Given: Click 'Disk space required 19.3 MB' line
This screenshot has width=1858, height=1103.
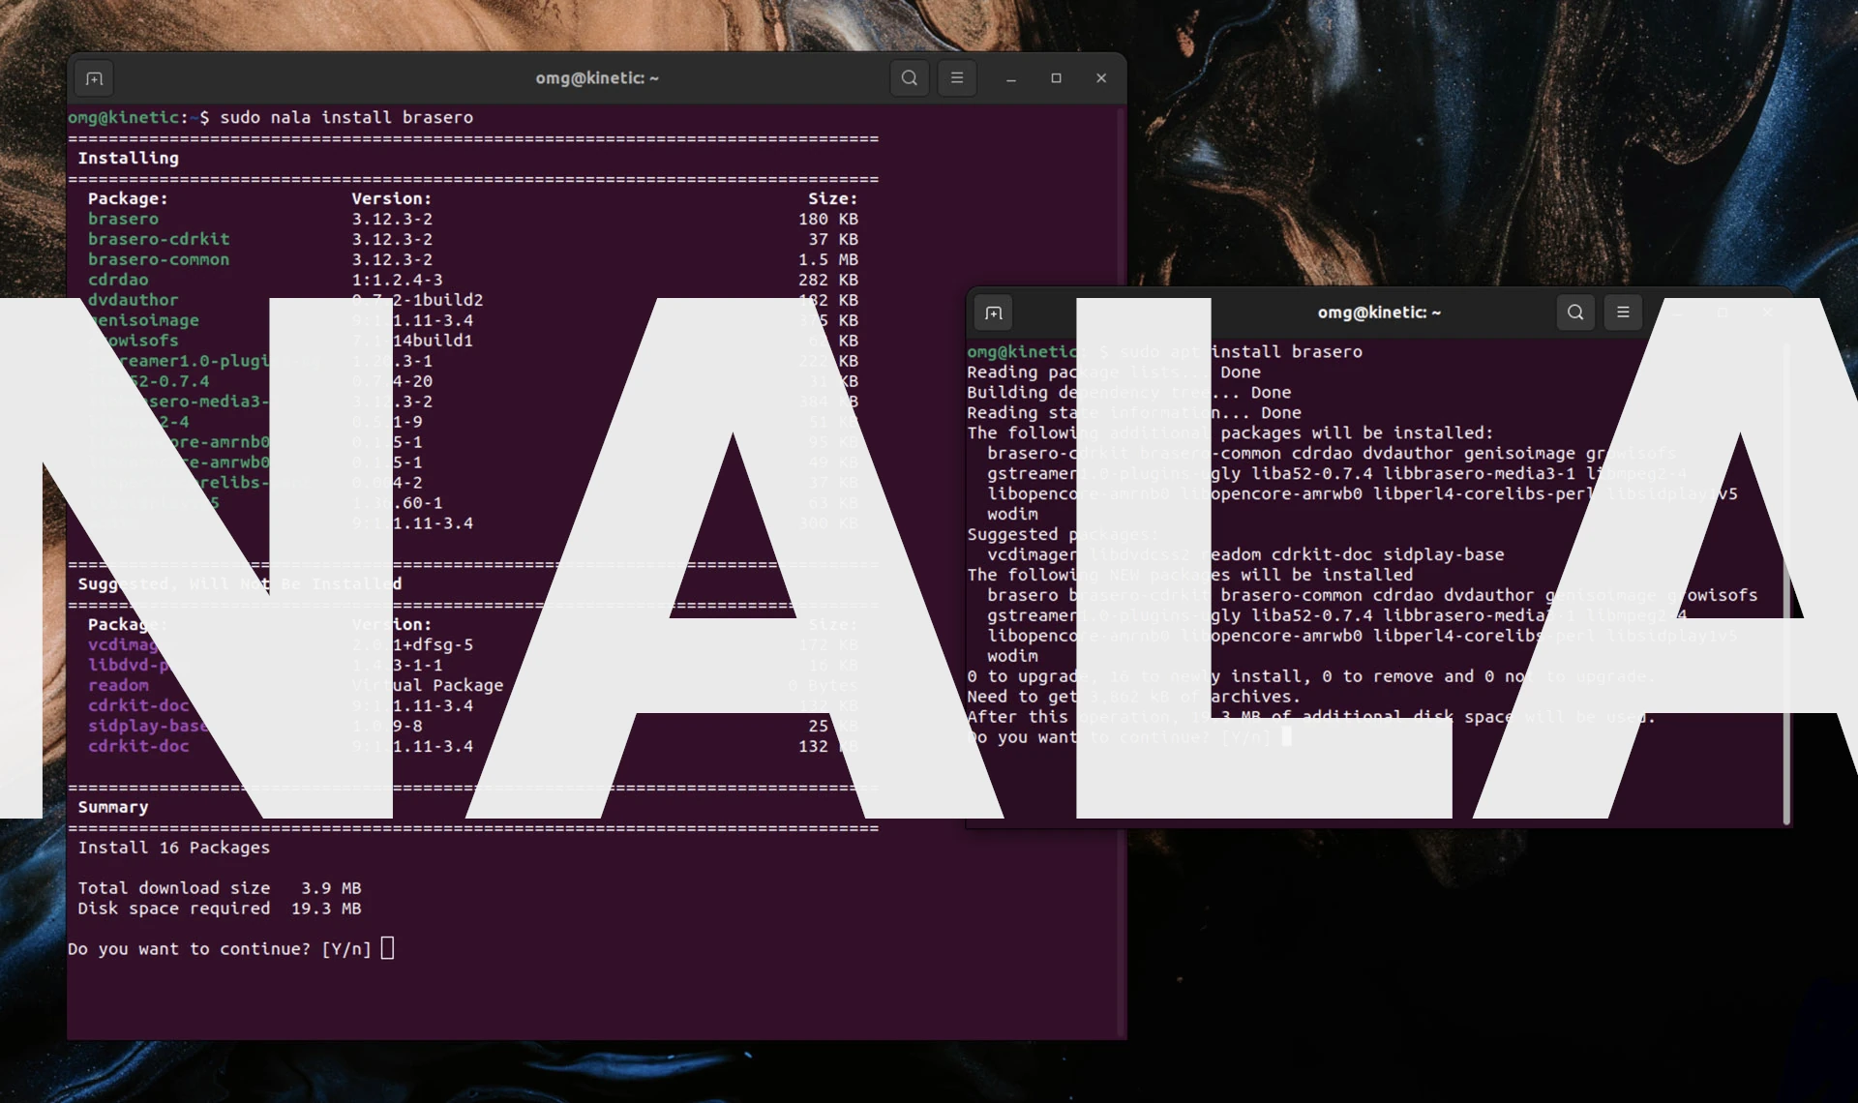Looking at the screenshot, I should [x=220, y=909].
